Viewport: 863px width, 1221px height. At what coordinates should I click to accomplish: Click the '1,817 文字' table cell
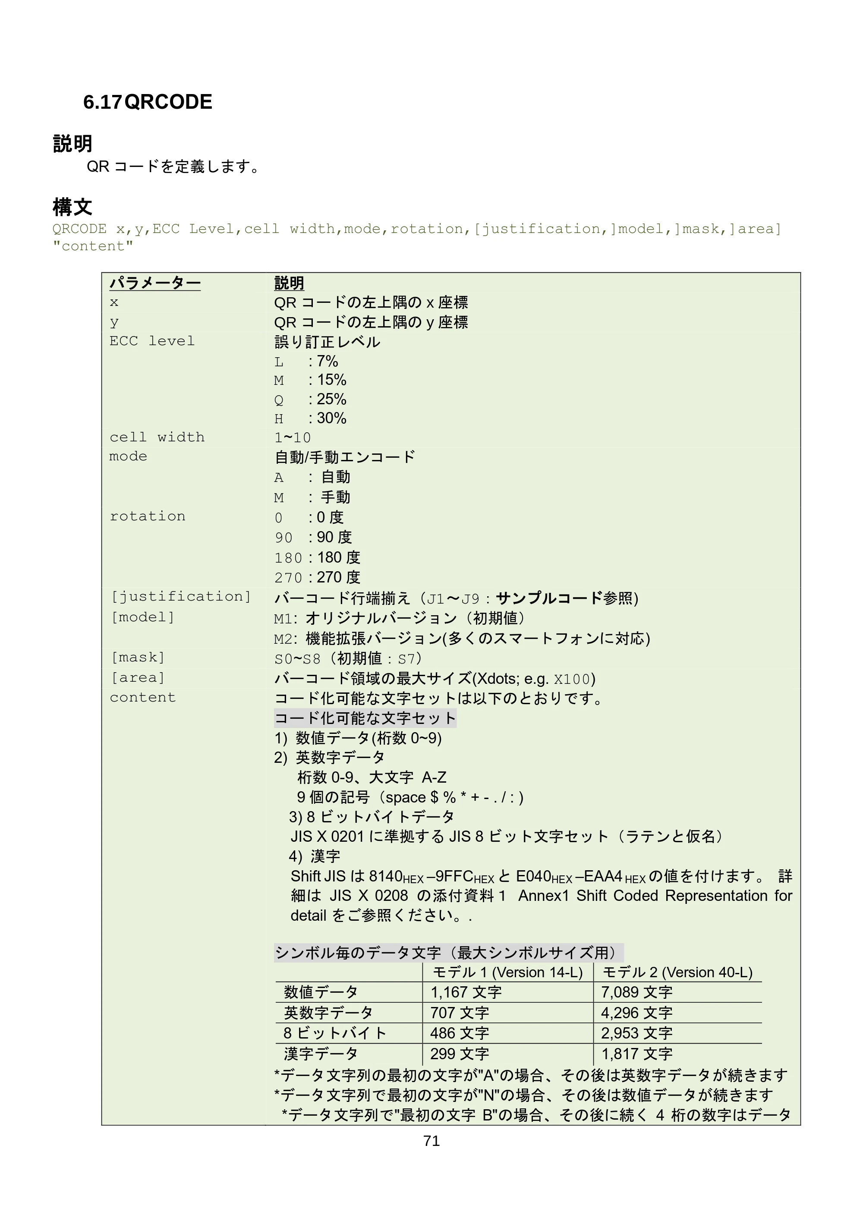tap(636, 1054)
